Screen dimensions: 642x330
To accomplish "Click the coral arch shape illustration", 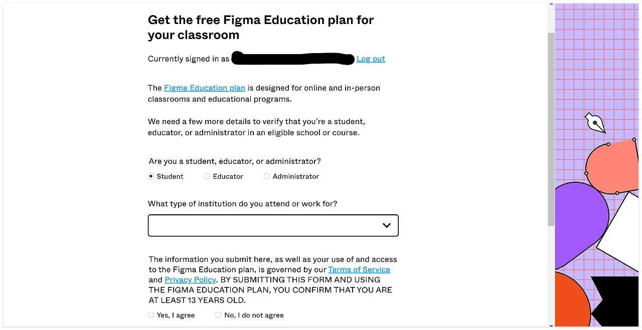I will click(612, 167).
